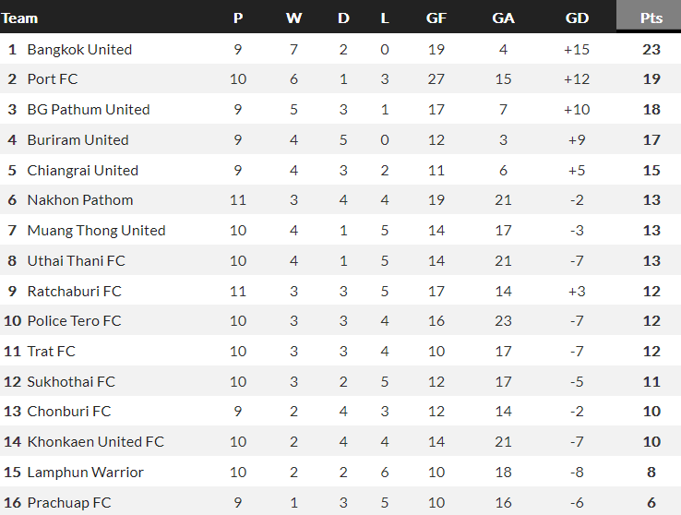681x515 pixels.
Task: Click Prachuap FC team link
Action: coord(68,503)
